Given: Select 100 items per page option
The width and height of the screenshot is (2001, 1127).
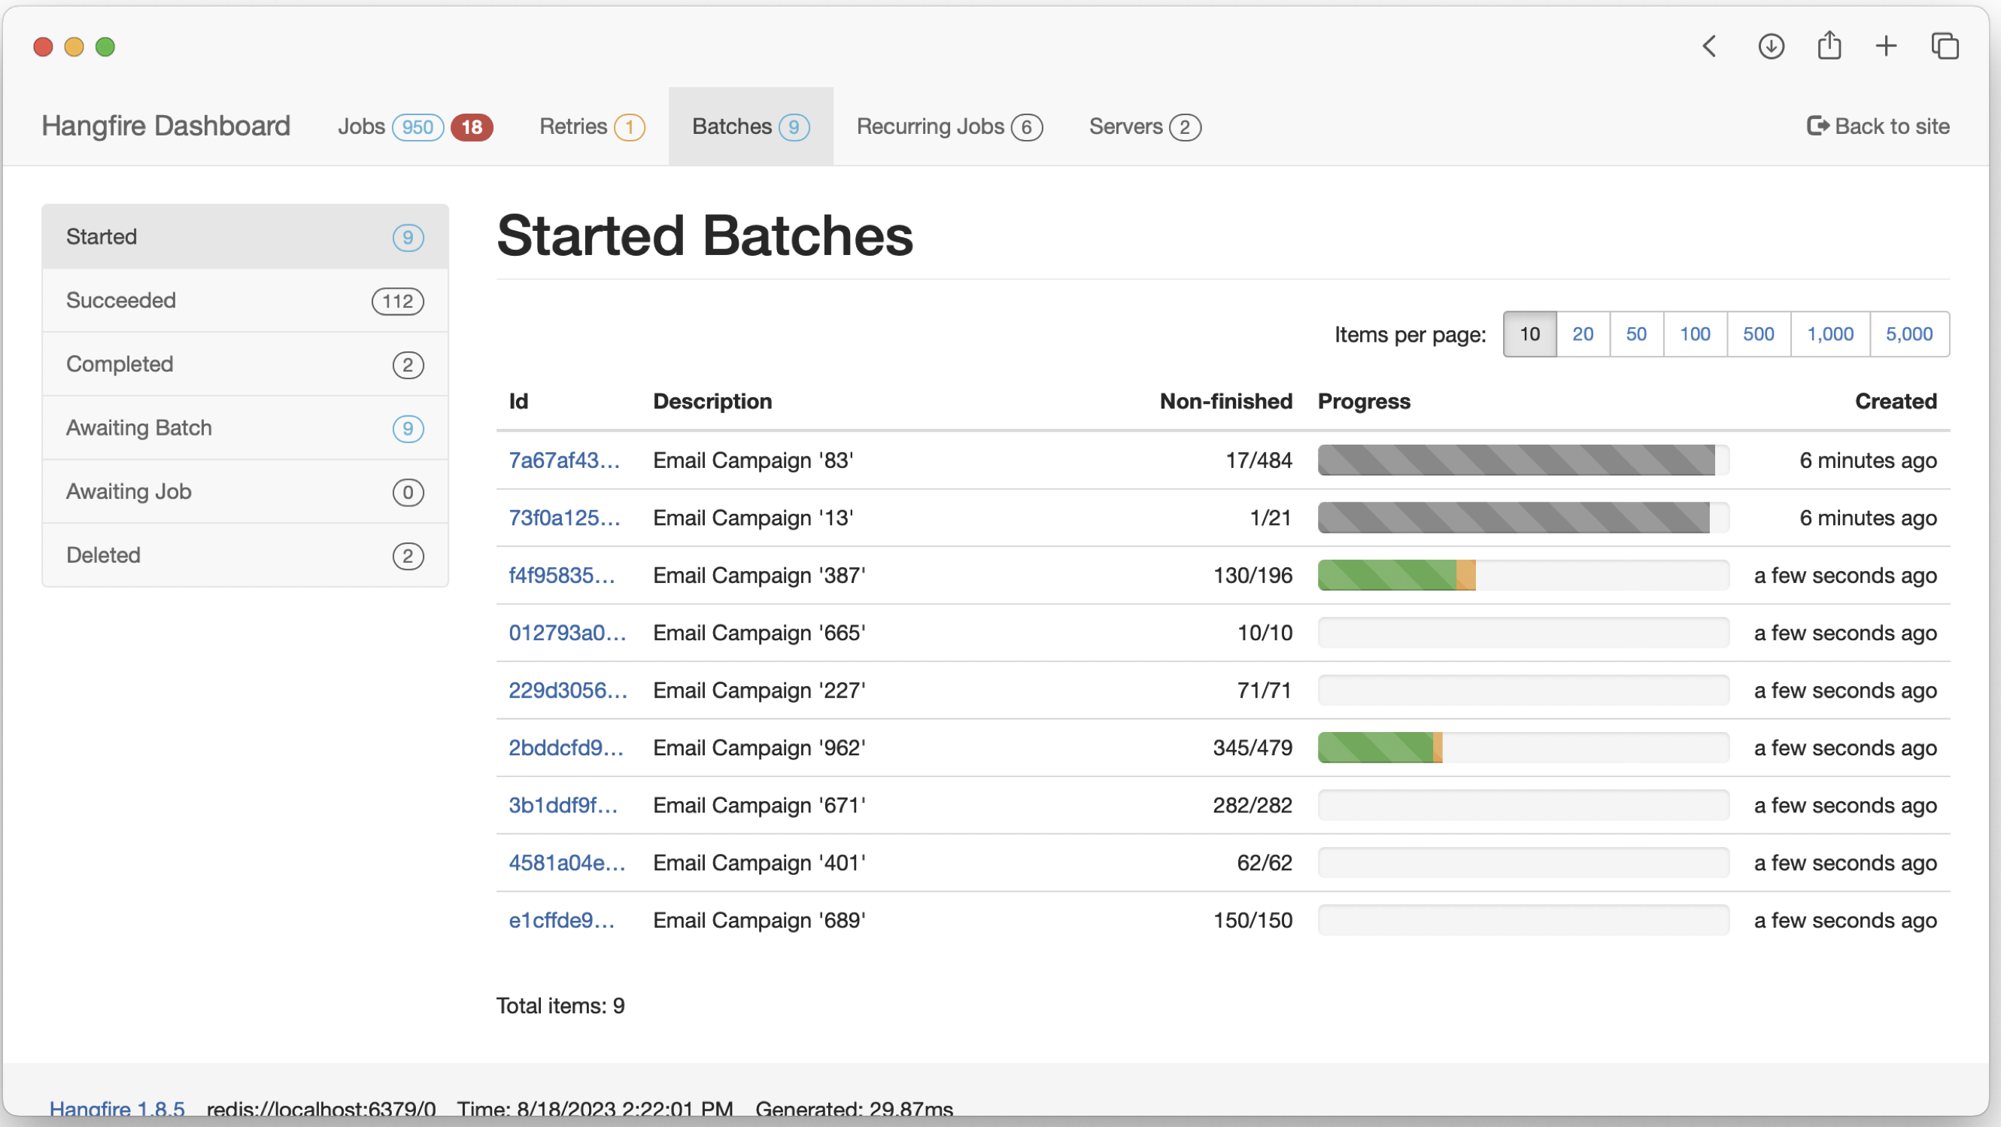Looking at the screenshot, I should (x=1695, y=334).
